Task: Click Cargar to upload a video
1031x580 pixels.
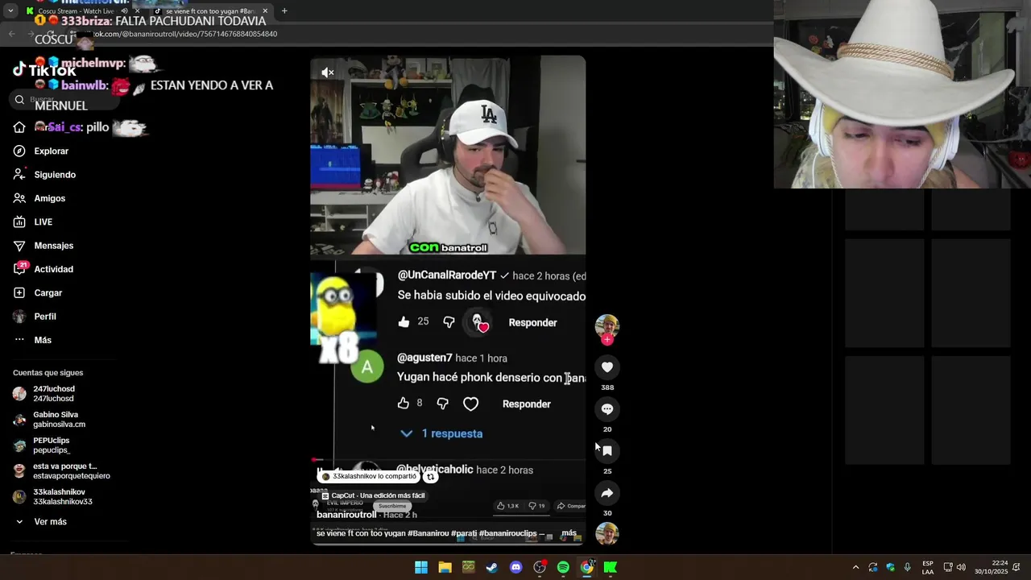Action: pyautogui.click(x=37, y=292)
